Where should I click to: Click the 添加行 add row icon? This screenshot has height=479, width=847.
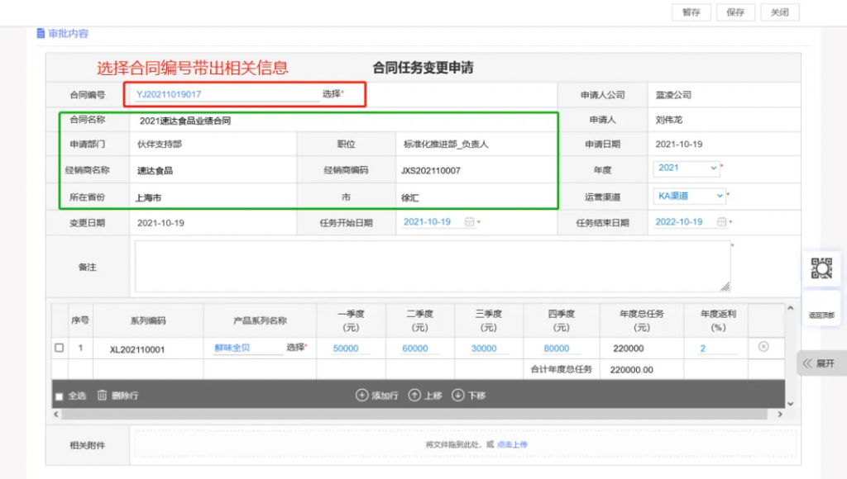361,396
